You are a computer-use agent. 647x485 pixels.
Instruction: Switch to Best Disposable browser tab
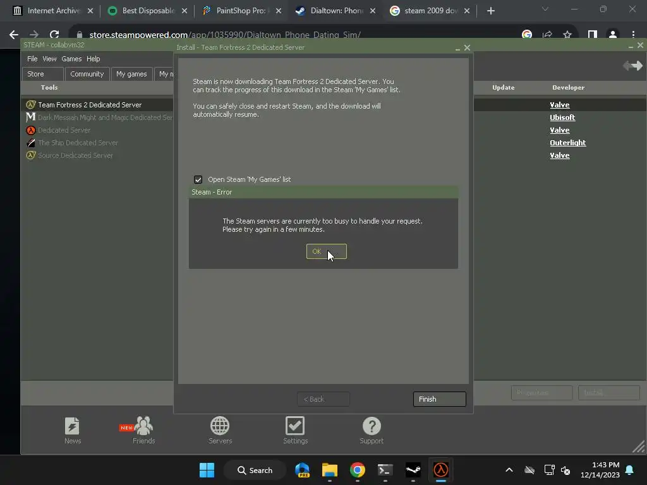(x=148, y=11)
